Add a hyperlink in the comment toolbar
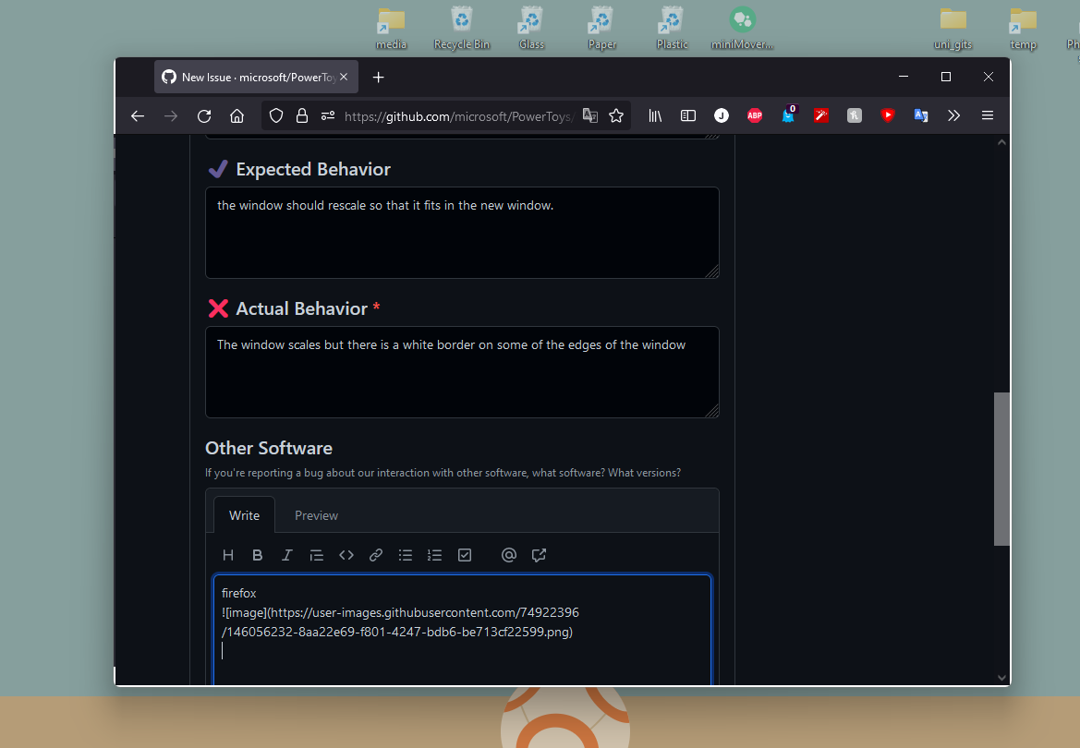Screen dimensions: 1080x748 click(376, 554)
